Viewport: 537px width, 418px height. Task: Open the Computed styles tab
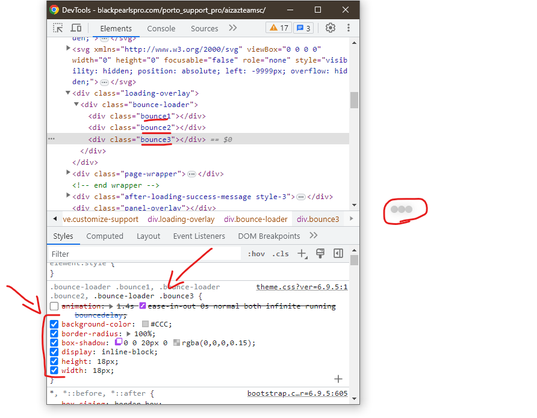pos(105,236)
